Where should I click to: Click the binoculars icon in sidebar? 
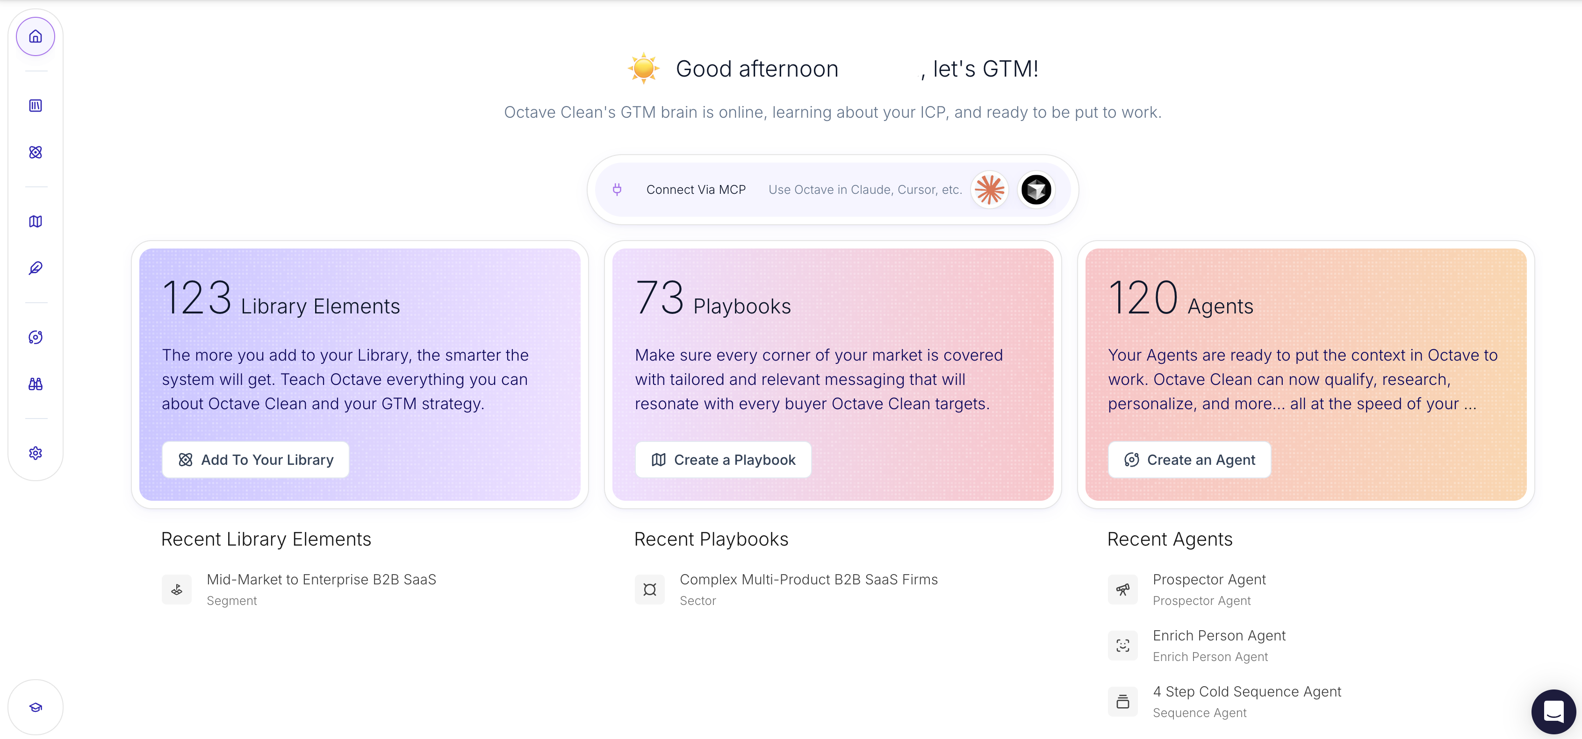click(x=36, y=384)
